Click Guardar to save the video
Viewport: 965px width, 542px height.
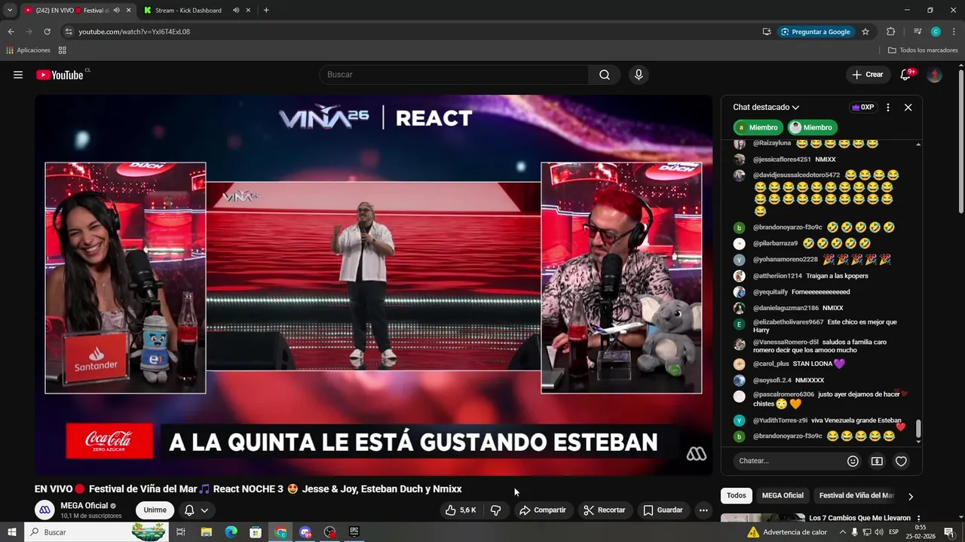(x=663, y=510)
